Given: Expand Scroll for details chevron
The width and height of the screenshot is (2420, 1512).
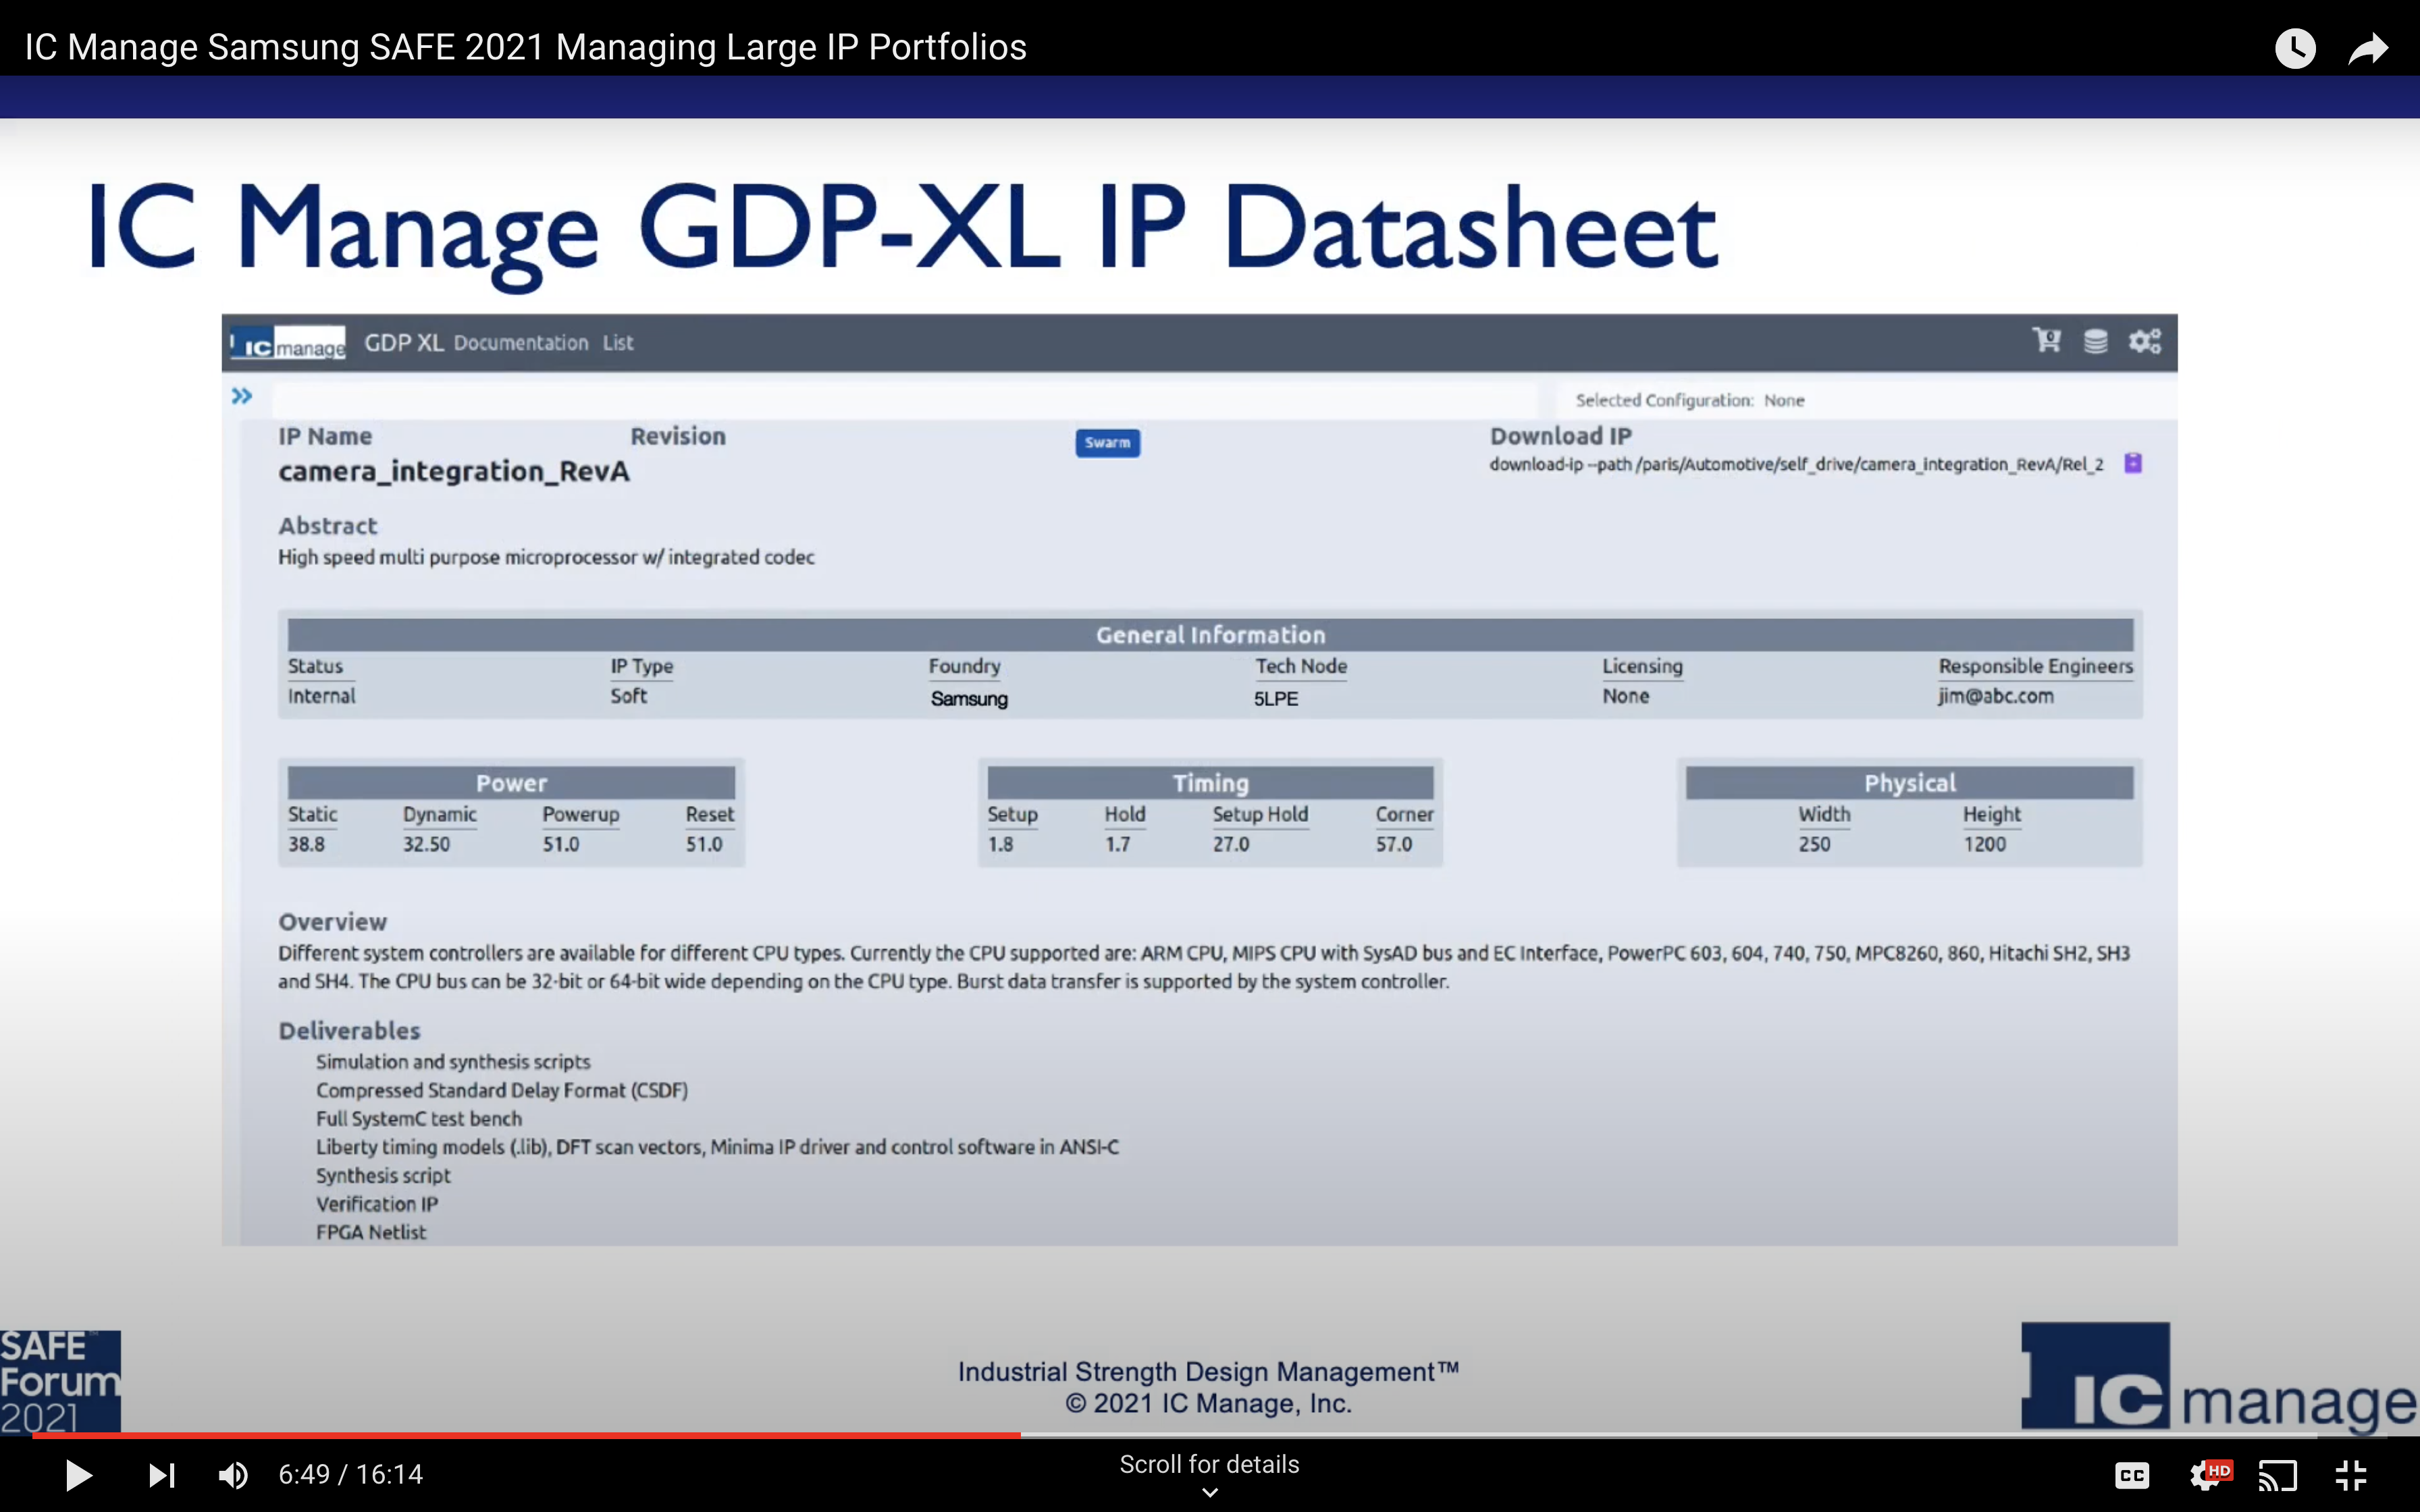Looking at the screenshot, I should point(1210,1492).
